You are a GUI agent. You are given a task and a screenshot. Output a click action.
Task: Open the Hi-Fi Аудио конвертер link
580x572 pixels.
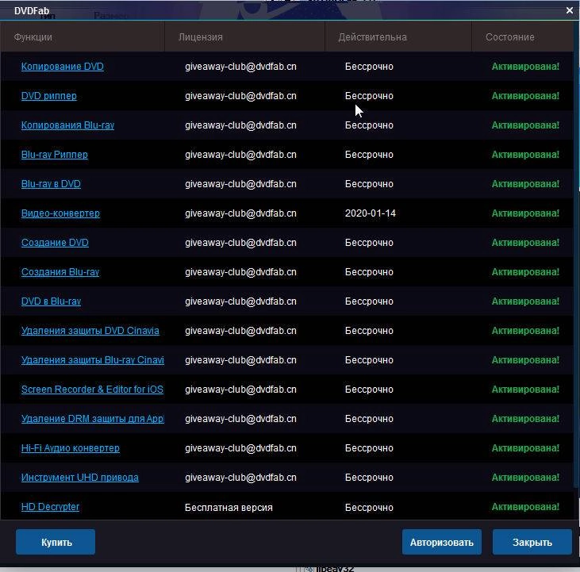click(71, 448)
